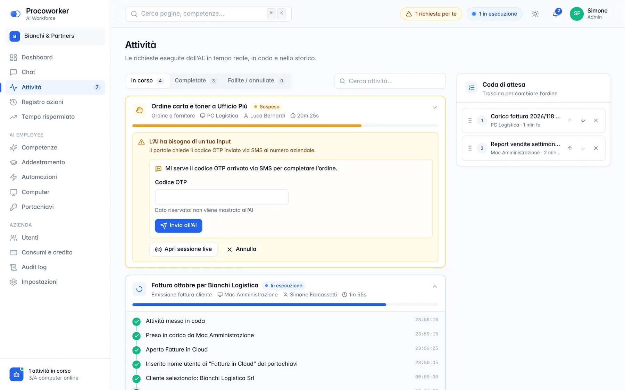
Task: Toggle the light/dark theme sun icon
Action: coord(535,14)
